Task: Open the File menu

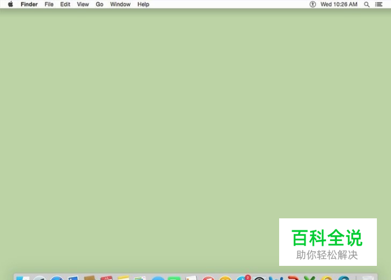Action: point(49,5)
